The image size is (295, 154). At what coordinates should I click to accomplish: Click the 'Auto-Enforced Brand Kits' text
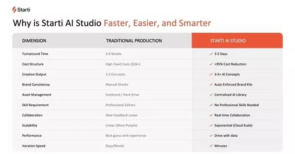[x=233, y=84]
